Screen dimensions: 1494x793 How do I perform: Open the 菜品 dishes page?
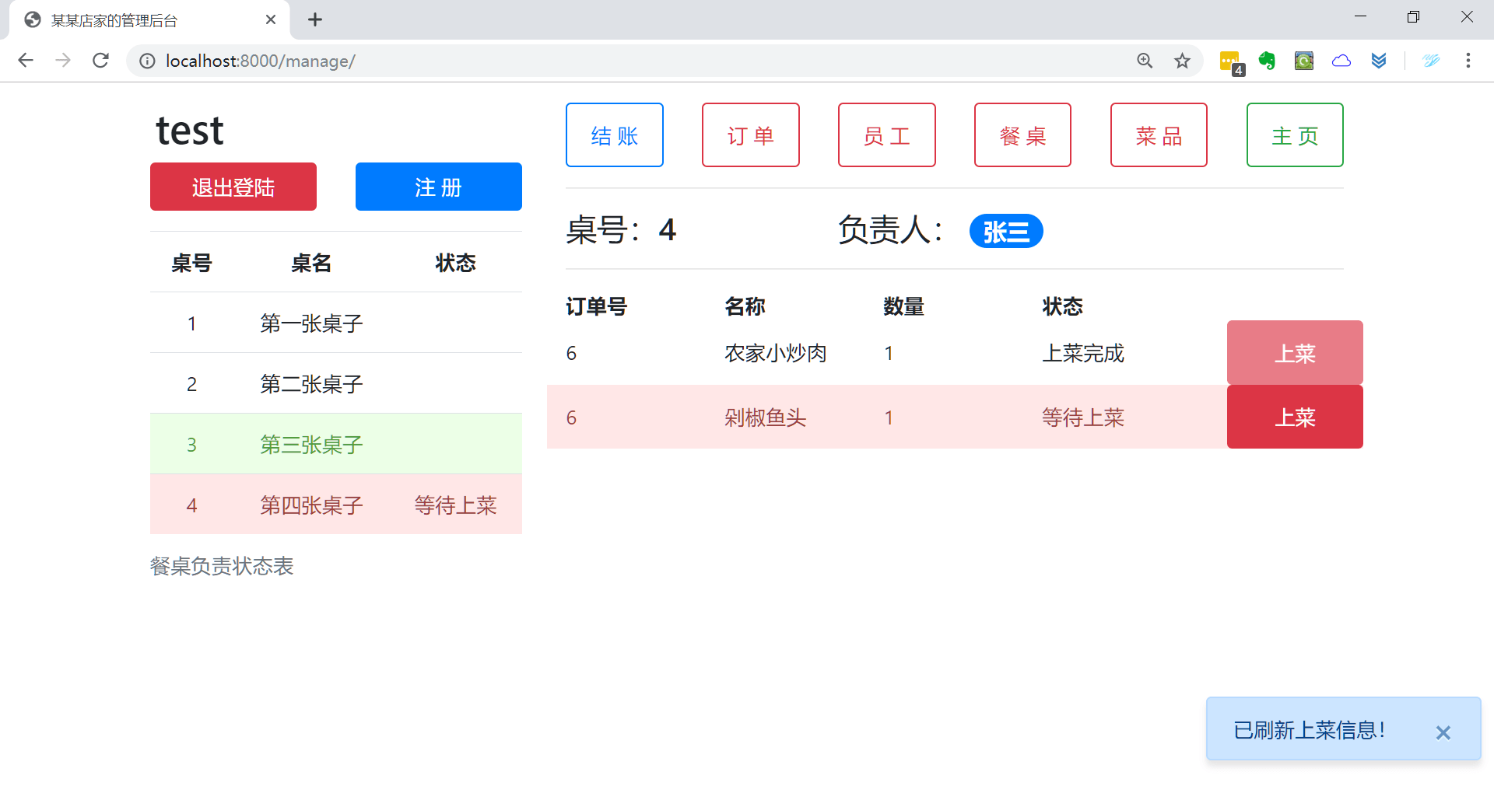tap(1158, 134)
